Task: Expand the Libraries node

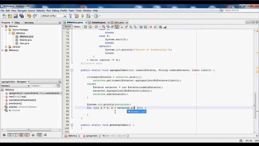Action: coord(6,47)
